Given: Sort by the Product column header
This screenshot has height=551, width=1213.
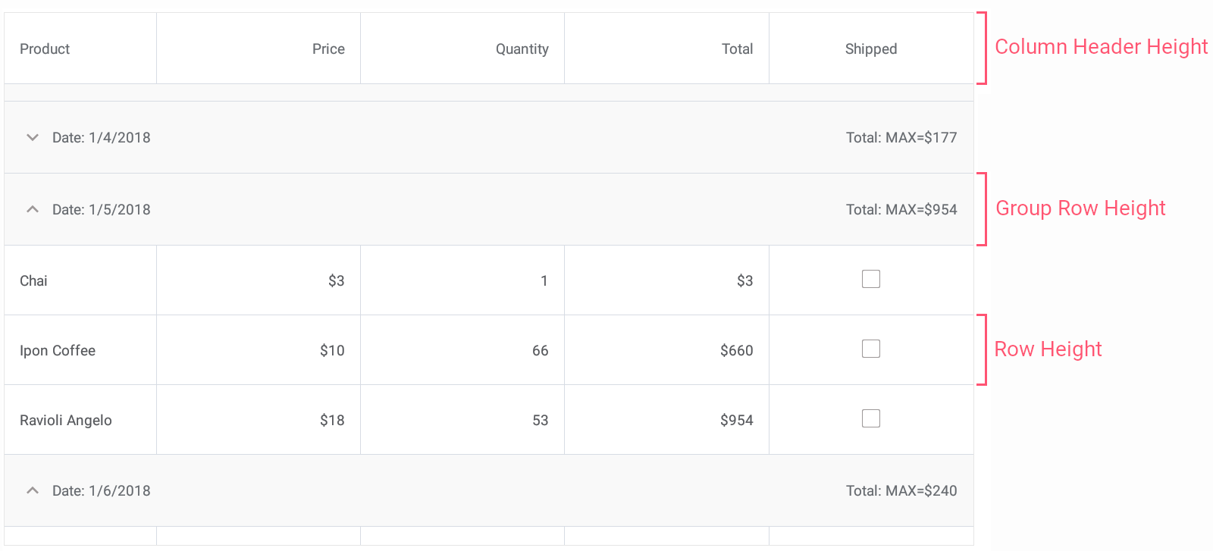Looking at the screenshot, I should point(45,49).
